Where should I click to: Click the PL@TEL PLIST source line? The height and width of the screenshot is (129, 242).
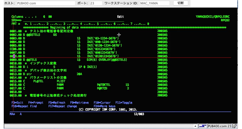coord(89,81)
